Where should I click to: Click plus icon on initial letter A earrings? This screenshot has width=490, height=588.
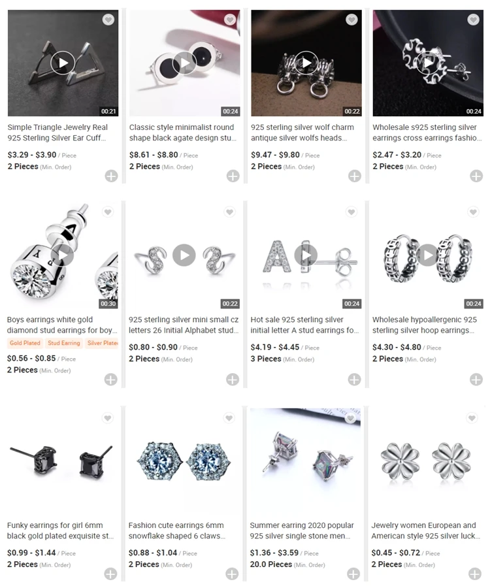tap(354, 380)
